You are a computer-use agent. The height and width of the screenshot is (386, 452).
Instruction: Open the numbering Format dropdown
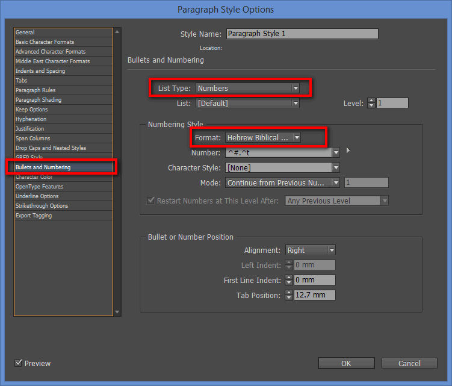[263, 138]
